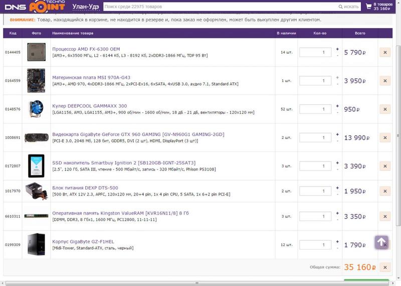Open the Smartbuy Ignition 2 SSD link
The height and width of the screenshot is (286, 401).
tap(124, 163)
